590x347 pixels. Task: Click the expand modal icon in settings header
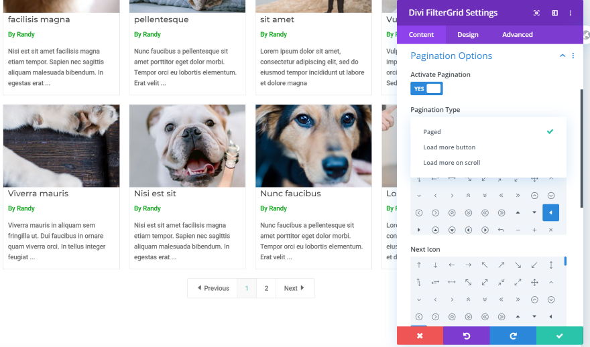[x=536, y=13]
